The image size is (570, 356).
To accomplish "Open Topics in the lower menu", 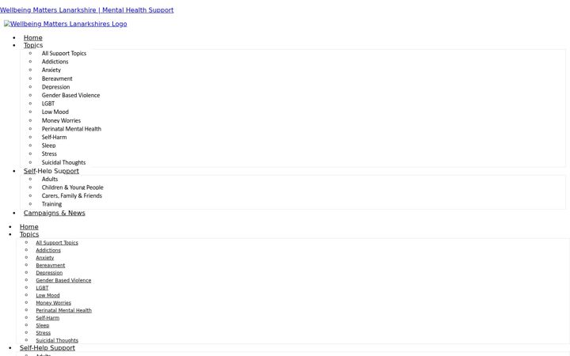I will click(29, 234).
